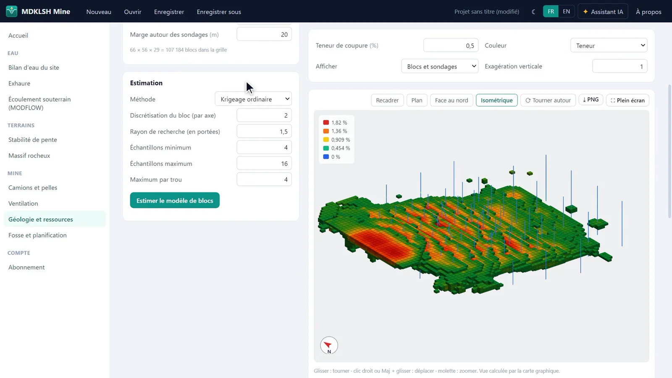Click Recadrer view button
Image resolution: width=672 pixels, height=378 pixels.
387,100
